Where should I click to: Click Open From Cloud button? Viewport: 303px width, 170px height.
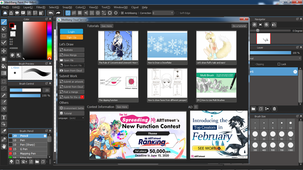pyautogui.click(x=72, y=70)
